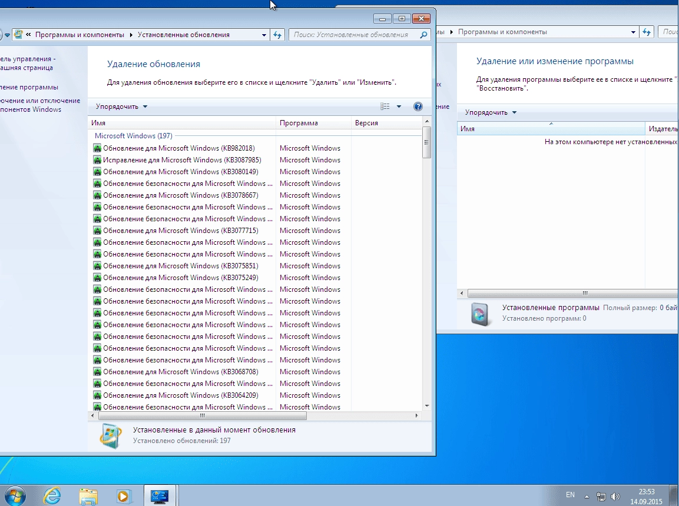Click icon of KB3075249 row
This screenshot has height=506, width=679.
(x=97, y=277)
